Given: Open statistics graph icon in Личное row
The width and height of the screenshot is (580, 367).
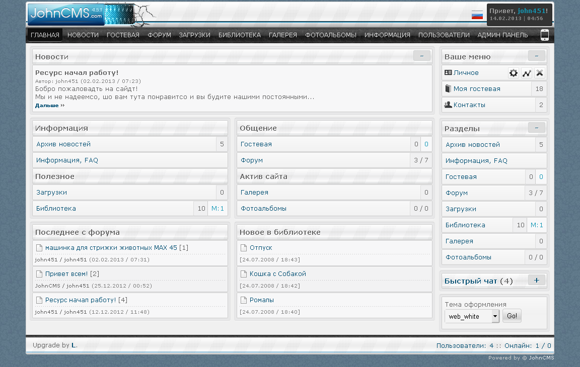Looking at the screenshot, I should pos(527,73).
